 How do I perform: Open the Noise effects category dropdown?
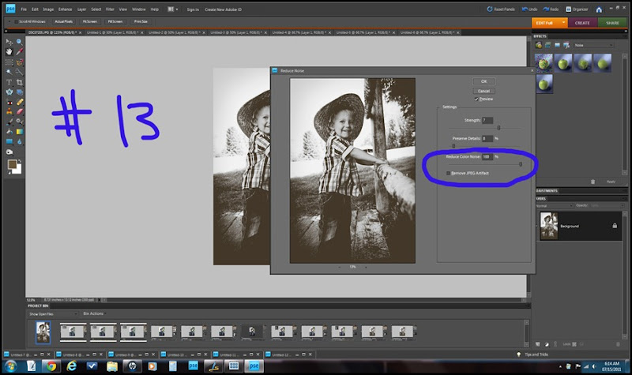pos(594,46)
